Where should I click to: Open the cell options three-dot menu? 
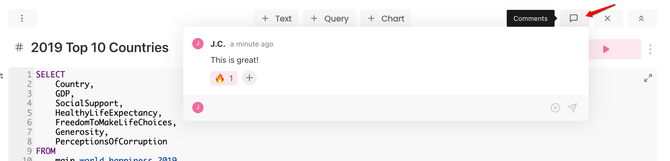(650, 49)
